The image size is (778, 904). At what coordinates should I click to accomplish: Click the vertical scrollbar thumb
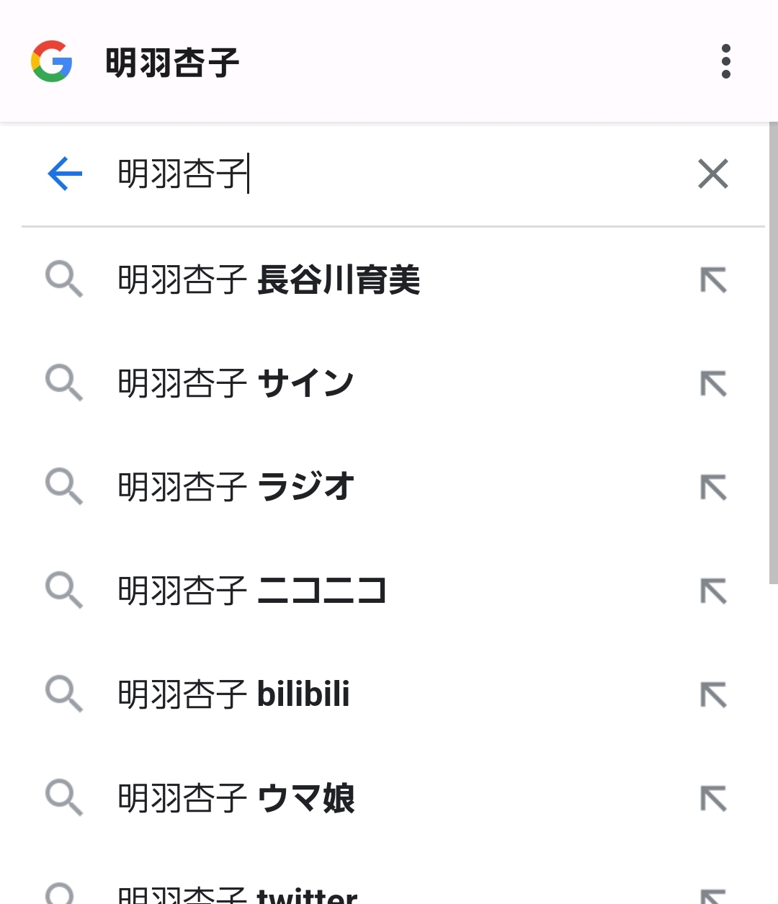pos(773,353)
